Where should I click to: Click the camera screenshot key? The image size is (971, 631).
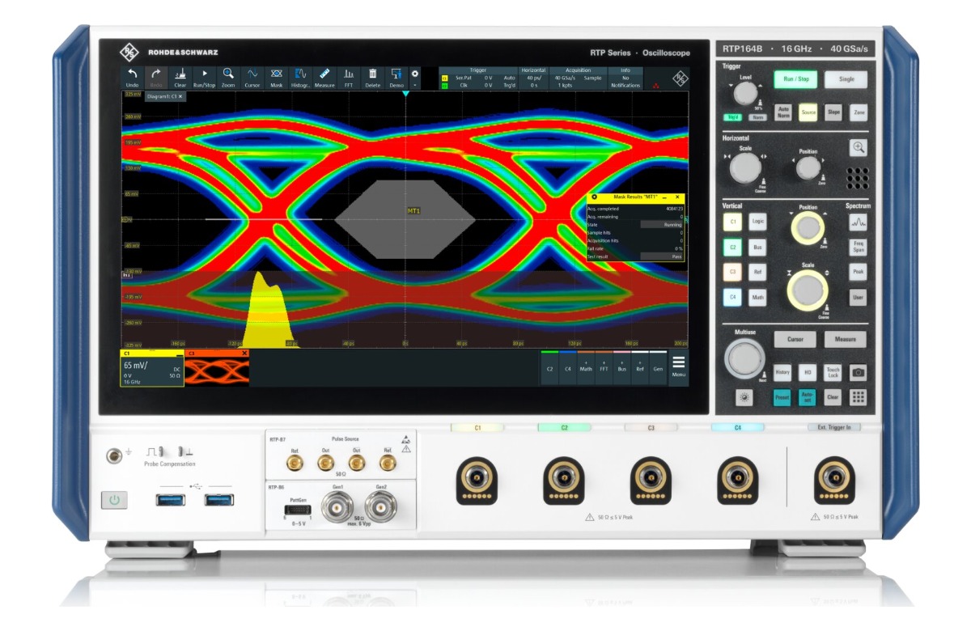tap(859, 372)
